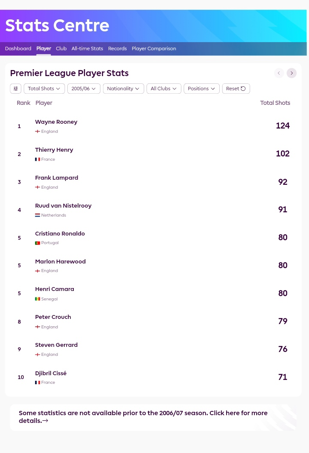Click the statistics availability notice link
Viewport: 309px width, 453px height.
[143, 417]
